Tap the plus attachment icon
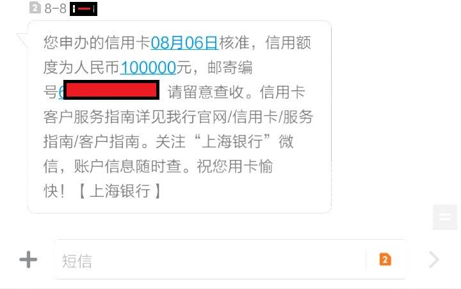This screenshot has height=289, width=461. coord(28,260)
